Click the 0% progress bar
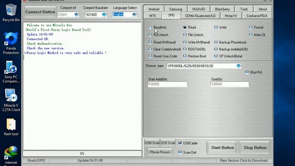Viewport: 295px width, 166px height. pyautogui.click(x=82, y=154)
